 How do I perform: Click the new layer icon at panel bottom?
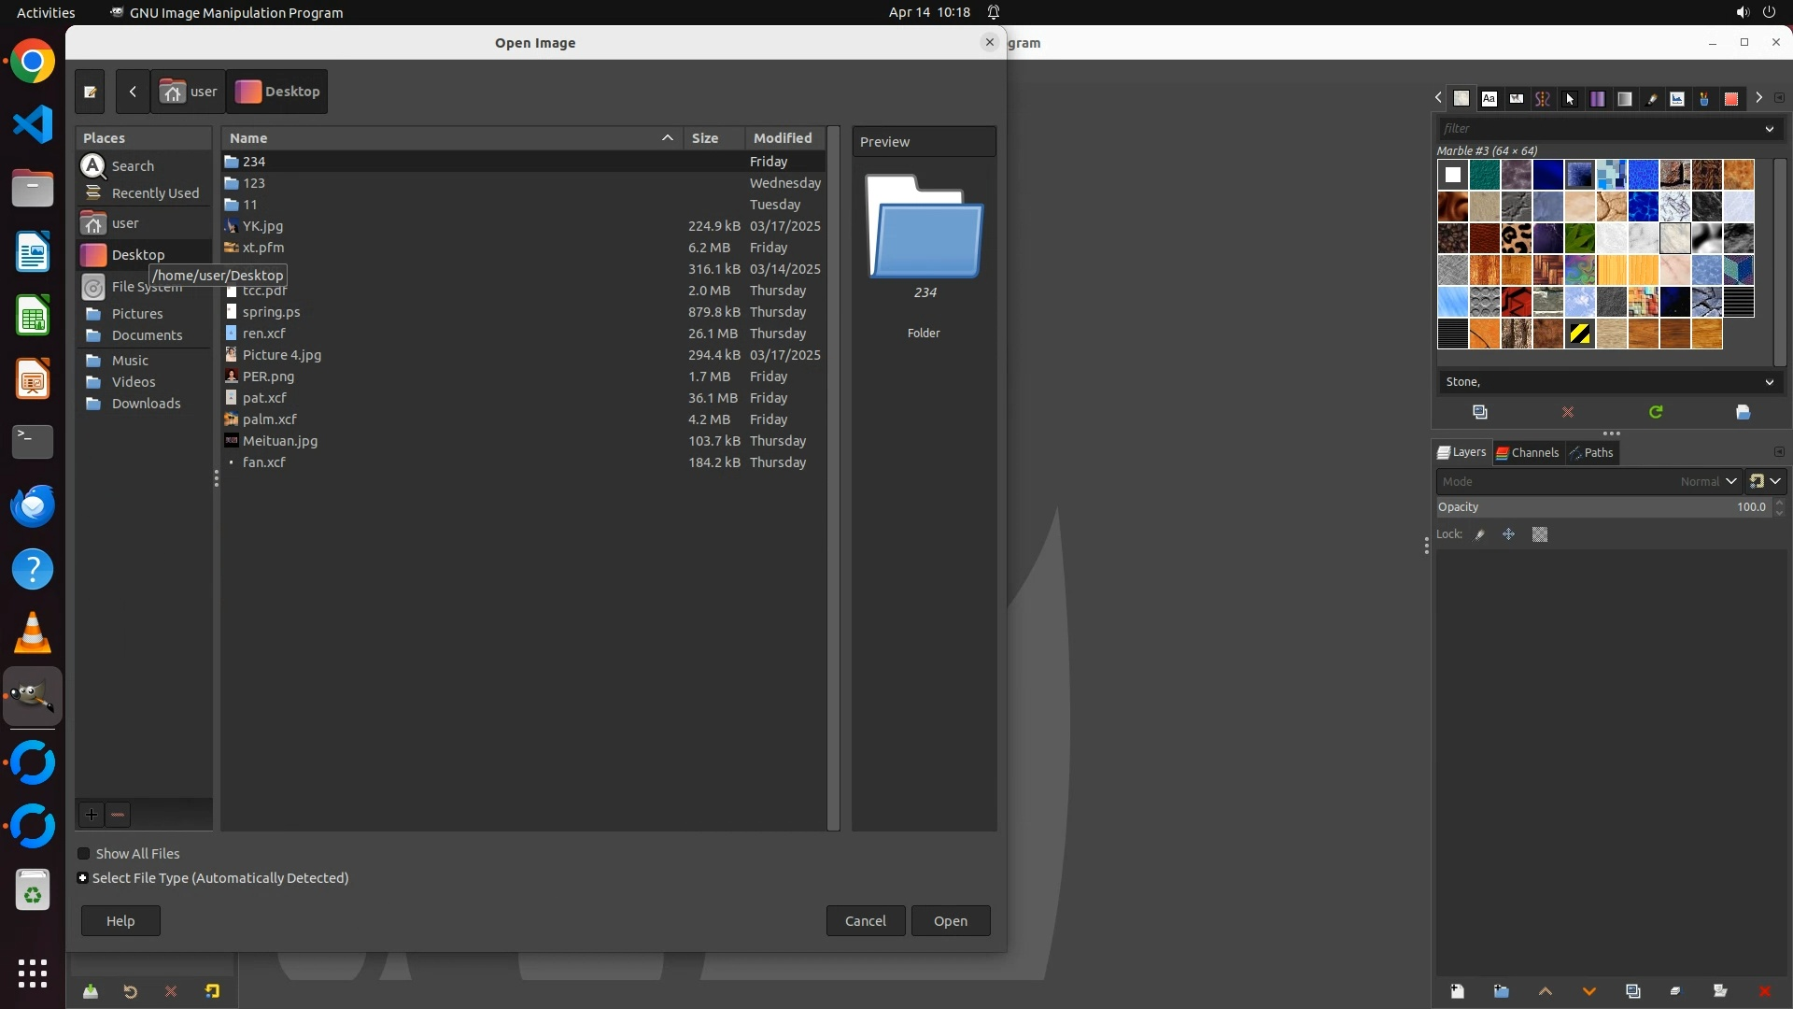coord(1457,991)
